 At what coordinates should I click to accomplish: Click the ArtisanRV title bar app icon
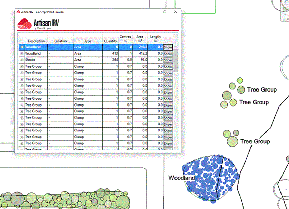(18, 12)
